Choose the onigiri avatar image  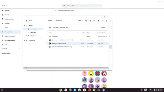tap(91, 73)
